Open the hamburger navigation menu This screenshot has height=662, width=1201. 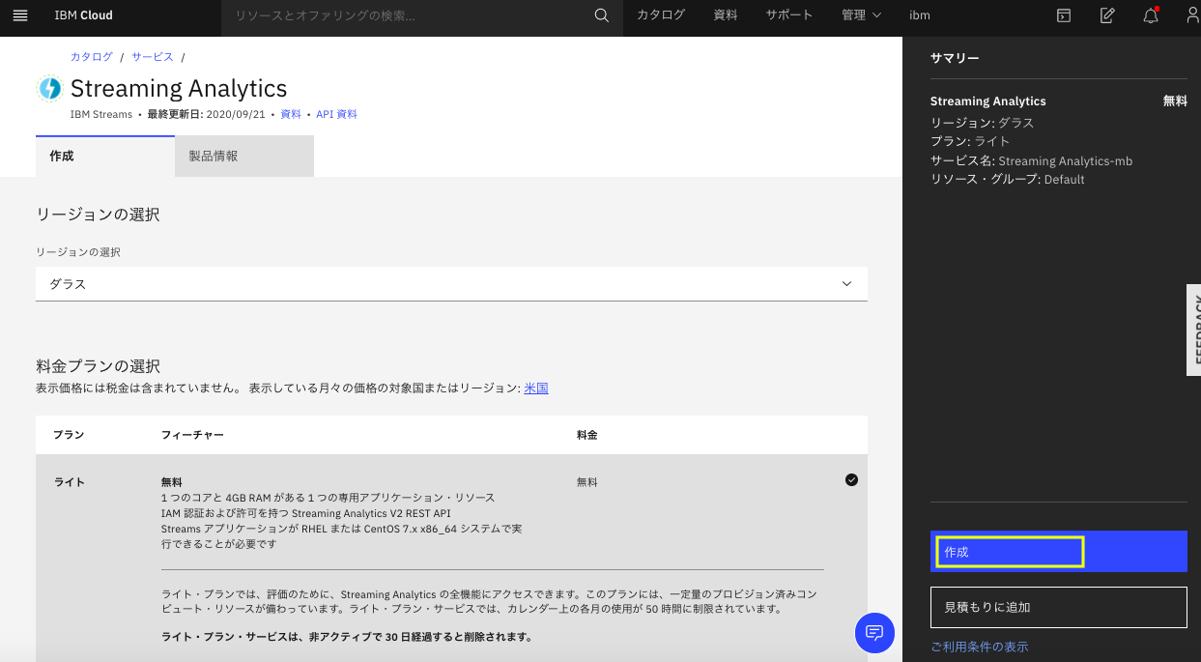click(x=20, y=15)
